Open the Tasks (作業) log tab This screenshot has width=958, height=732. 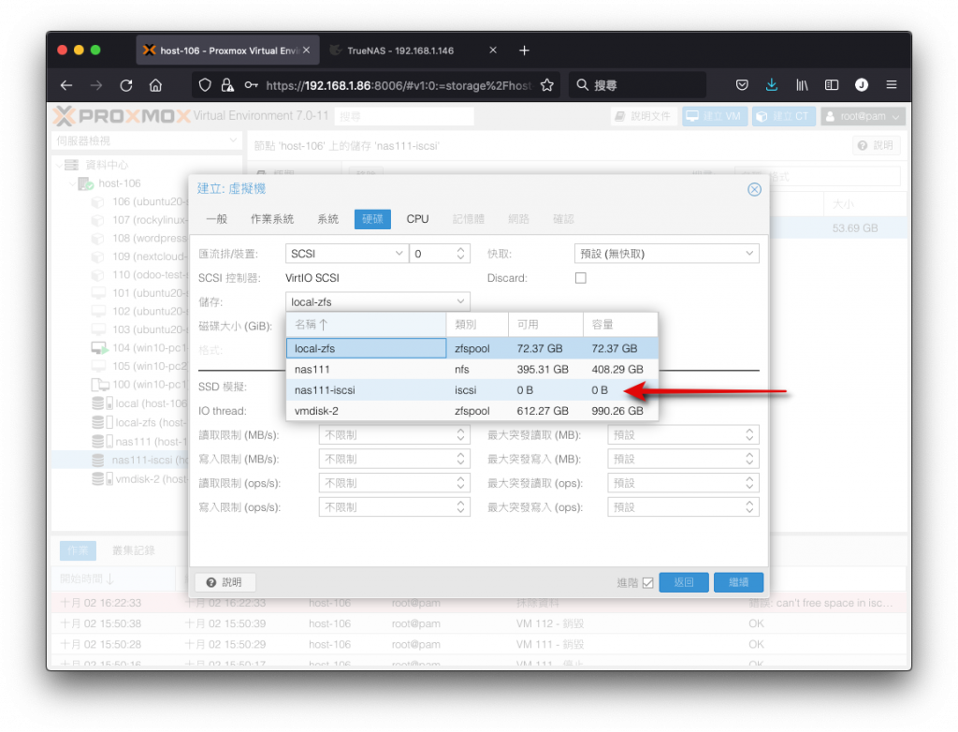pos(78,550)
